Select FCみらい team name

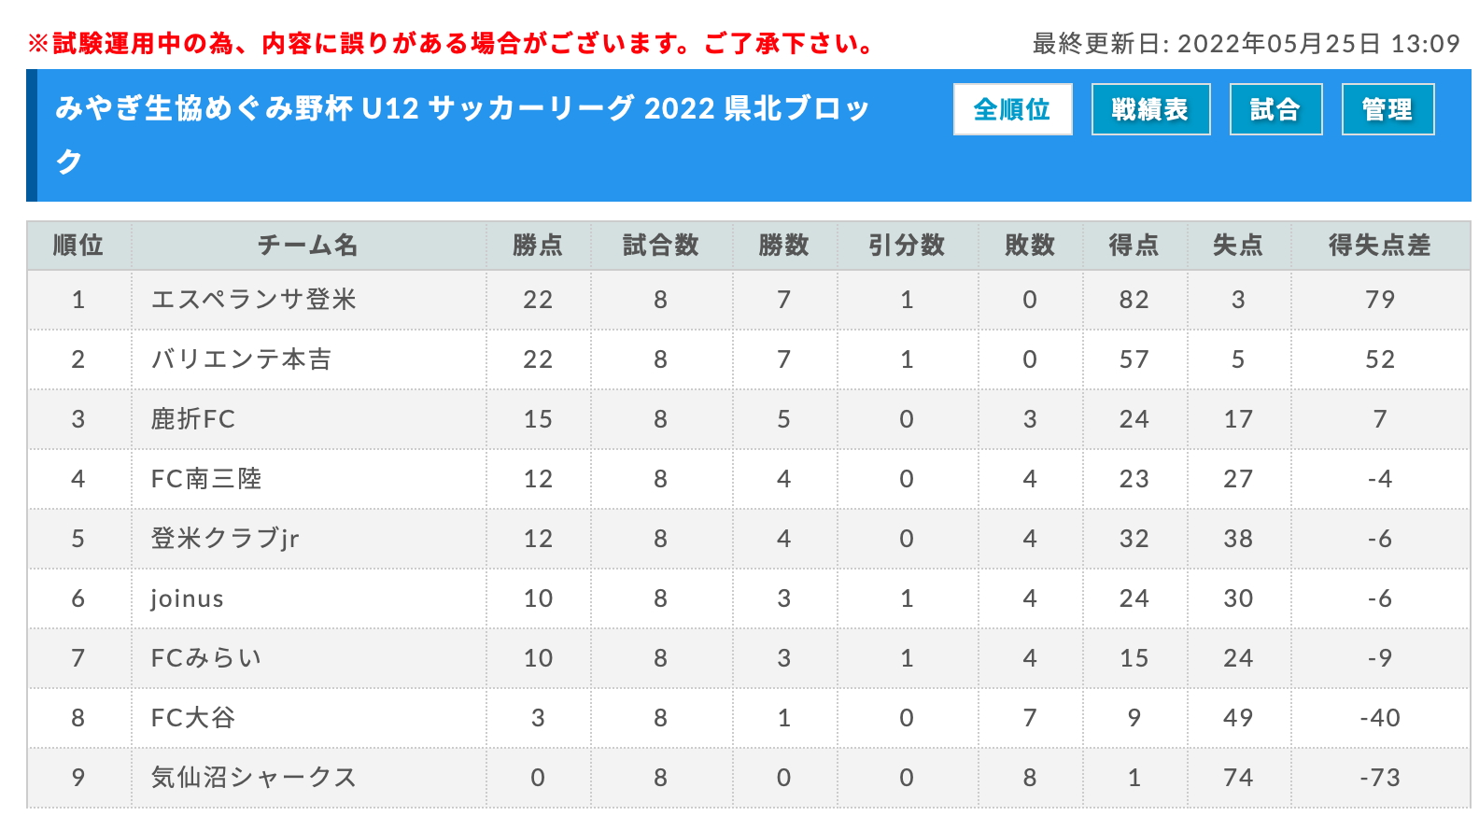[x=206, y=658]
